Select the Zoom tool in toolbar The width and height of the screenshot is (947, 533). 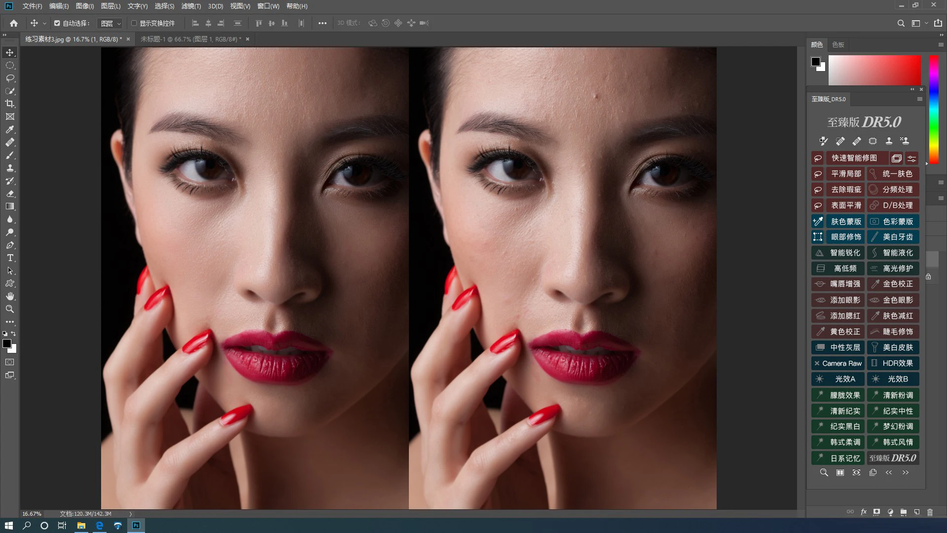(x=10, y=309)
